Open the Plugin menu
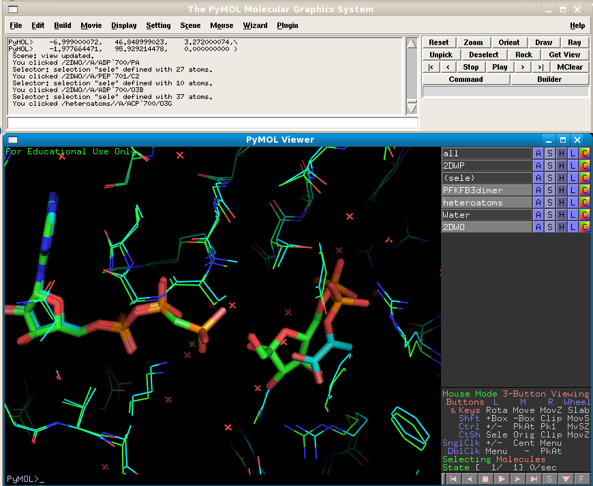The width and height of the screenshot is (593, 486). tap(287, 25)
